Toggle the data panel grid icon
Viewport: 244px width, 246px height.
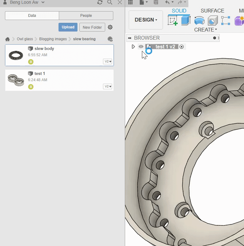coord(130,2)
